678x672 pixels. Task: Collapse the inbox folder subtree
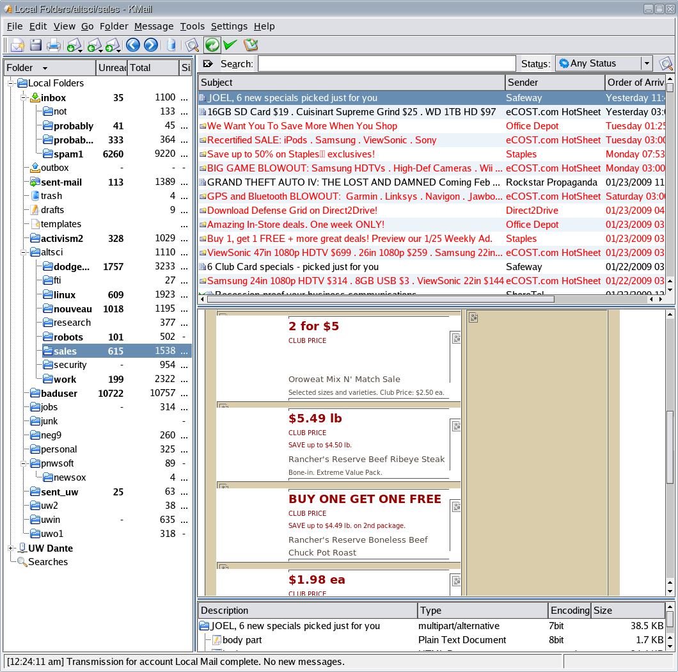pyautogui.click(x=24, y=98)
